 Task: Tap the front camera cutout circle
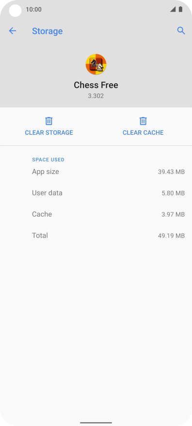tap(15, 11)
